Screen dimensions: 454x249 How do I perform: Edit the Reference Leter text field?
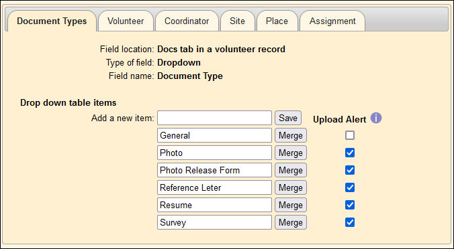(214, 187)
